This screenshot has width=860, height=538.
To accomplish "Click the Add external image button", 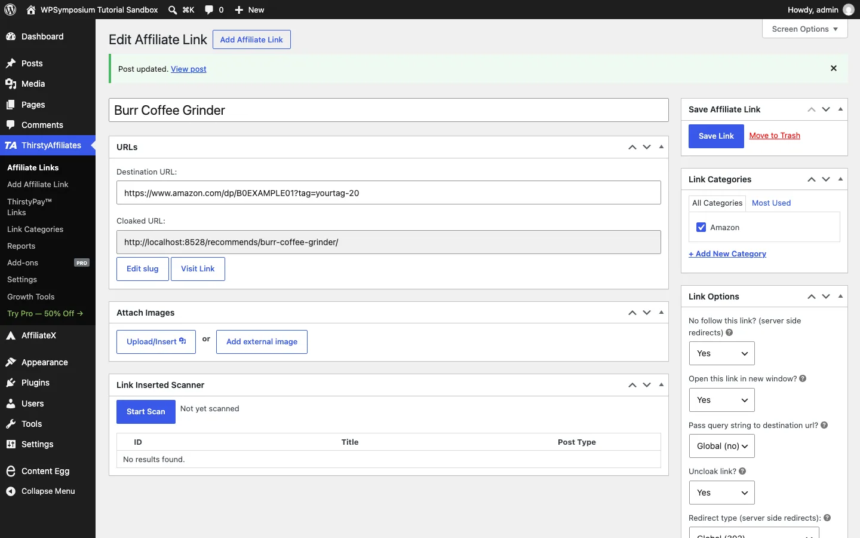I will (x=262, y=341).
